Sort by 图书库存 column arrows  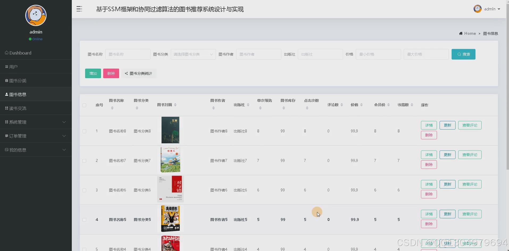click(284, 108)
